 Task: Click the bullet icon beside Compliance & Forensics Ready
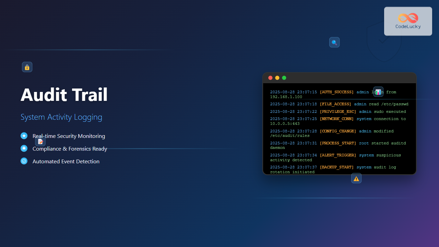24,148
